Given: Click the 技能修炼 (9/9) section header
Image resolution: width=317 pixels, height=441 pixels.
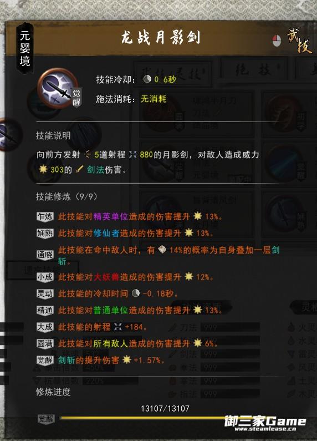Looking at the screenshot, I should point(67,196).
